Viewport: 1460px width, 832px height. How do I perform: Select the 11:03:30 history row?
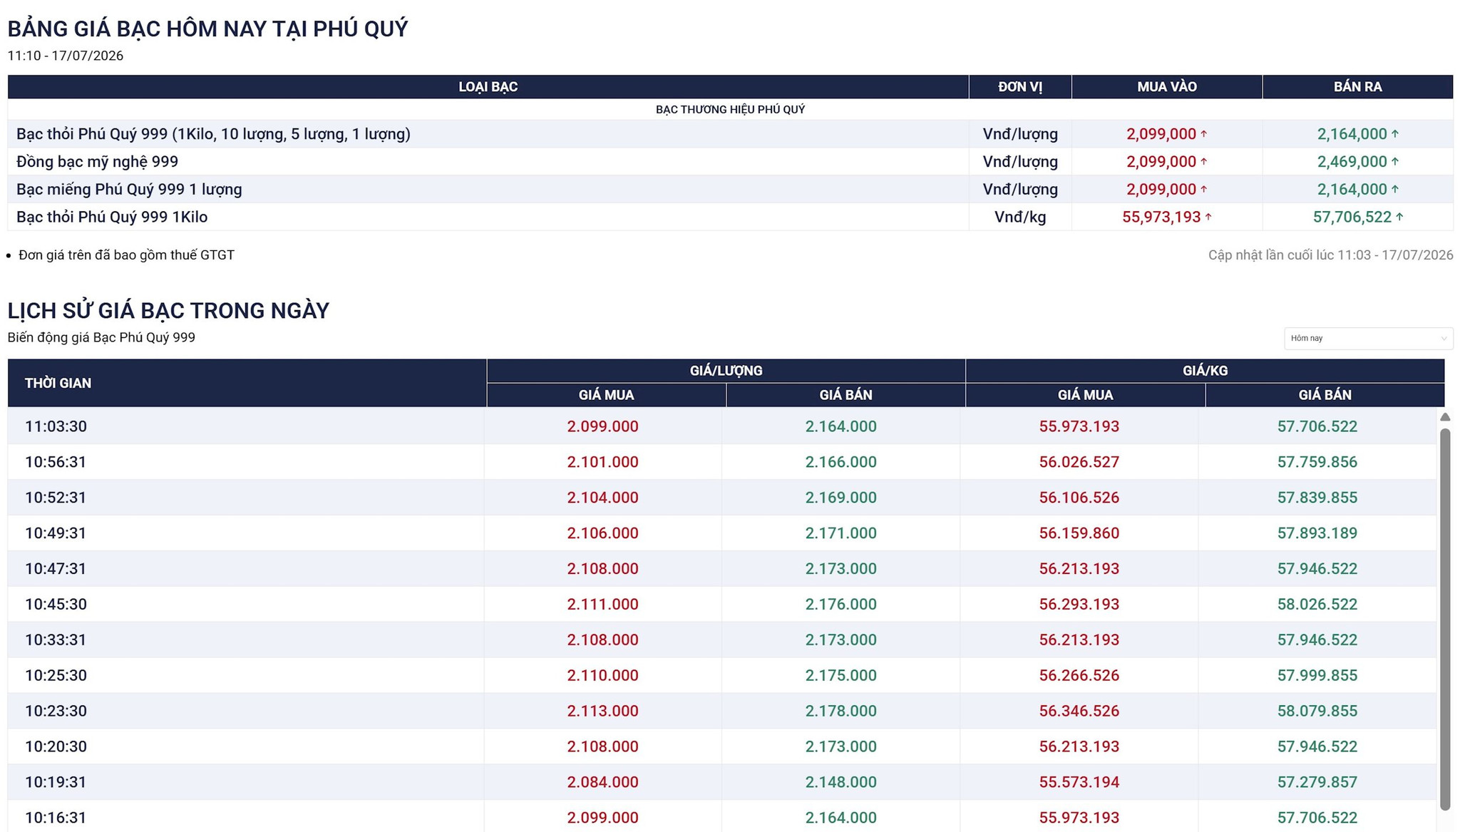(x=722, y=426)
